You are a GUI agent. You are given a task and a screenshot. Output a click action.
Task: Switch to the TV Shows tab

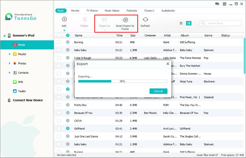coord(92,11)
